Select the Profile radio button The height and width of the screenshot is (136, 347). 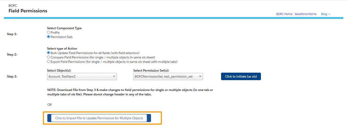pyautogui.click(x=48, y=32)
